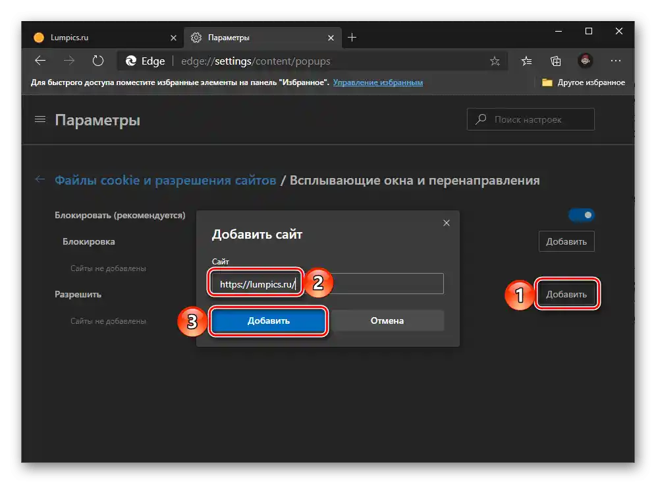Click Сайты не добавлены under Блокировка
656x484 pixels.
[108, 268]
